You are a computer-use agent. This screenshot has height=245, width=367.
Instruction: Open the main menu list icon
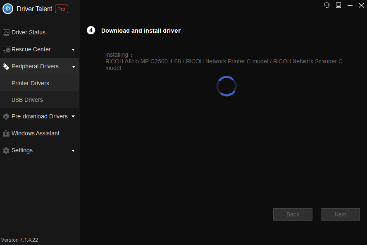tap(338, 5)
